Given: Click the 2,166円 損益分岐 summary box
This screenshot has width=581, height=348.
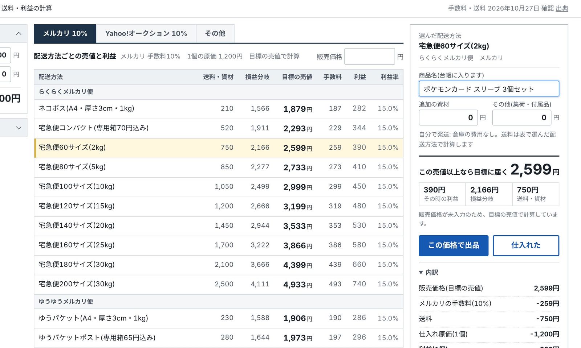Looking at the screenshot, I should click(489, 194).
